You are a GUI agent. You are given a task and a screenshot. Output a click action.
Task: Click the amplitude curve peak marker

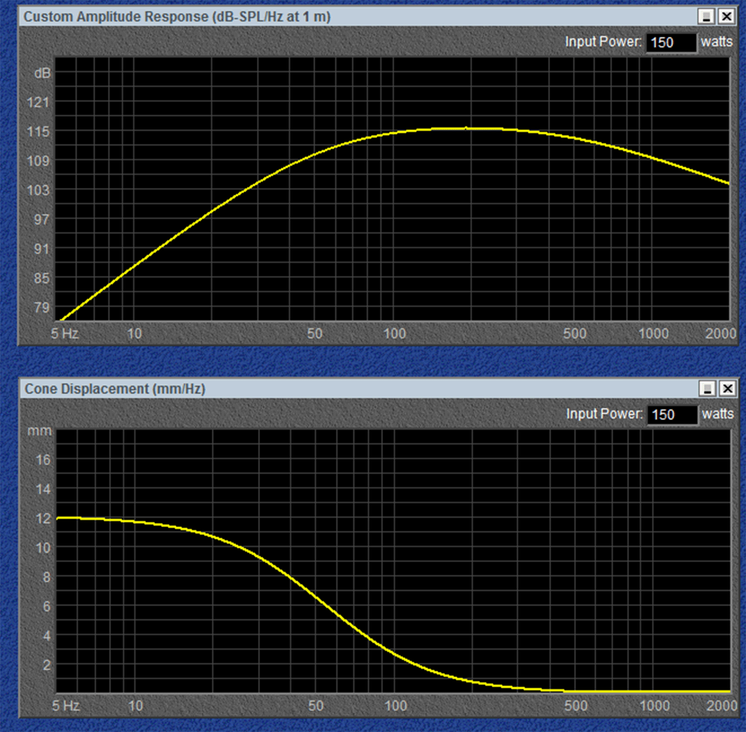(466, 128)
